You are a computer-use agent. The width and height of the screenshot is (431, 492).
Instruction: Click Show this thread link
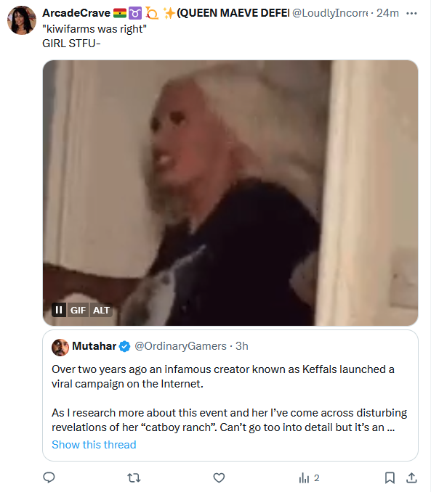click(x=94, y=445)
